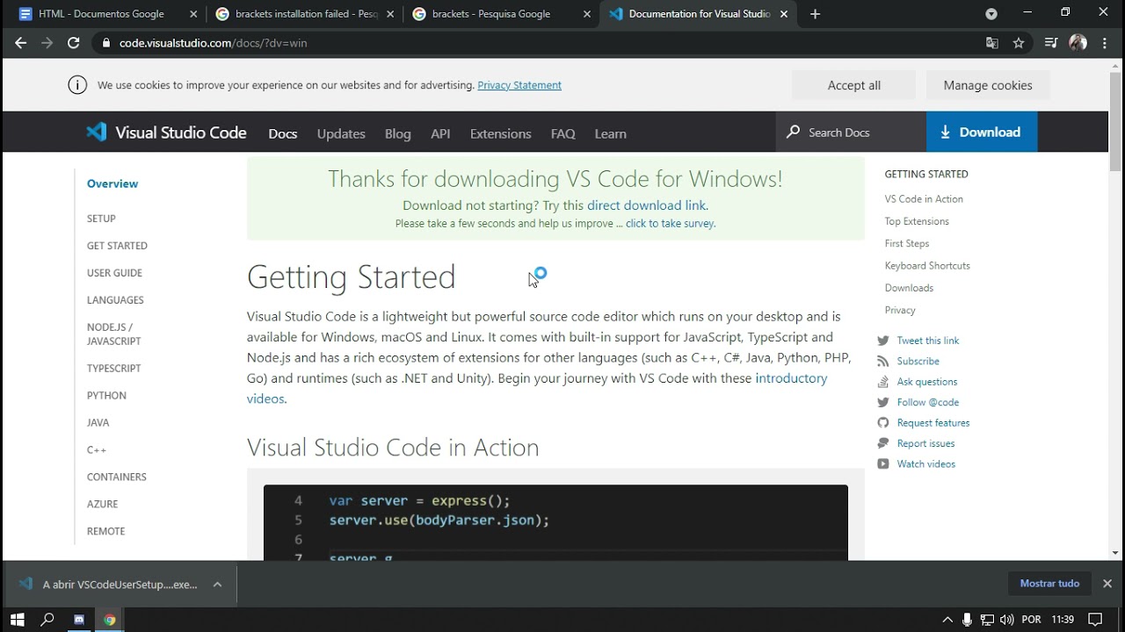
Task: Open the API nav item
Action: [440, 133]
